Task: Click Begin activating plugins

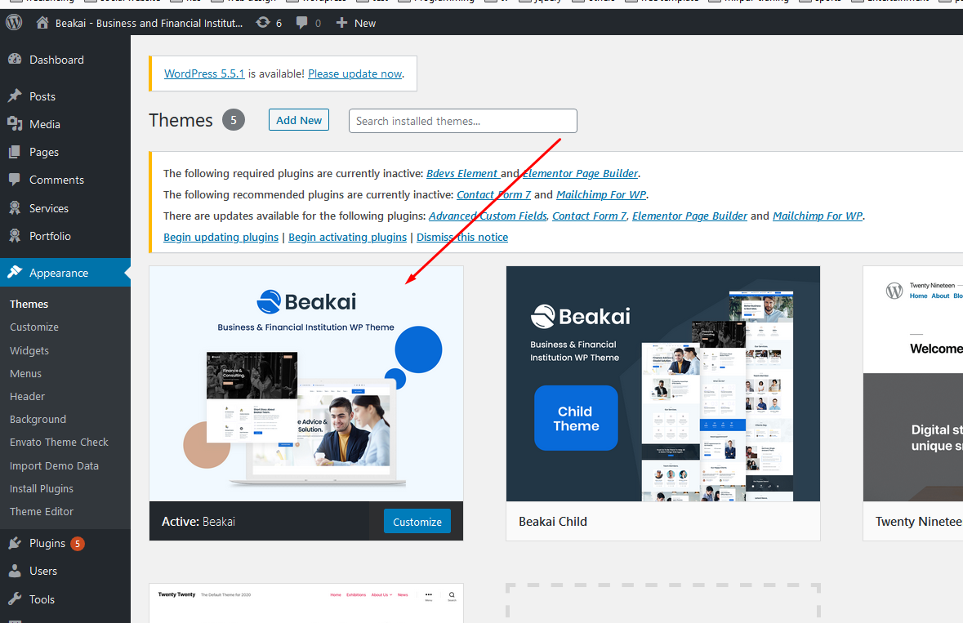Action: click(348, 237)
